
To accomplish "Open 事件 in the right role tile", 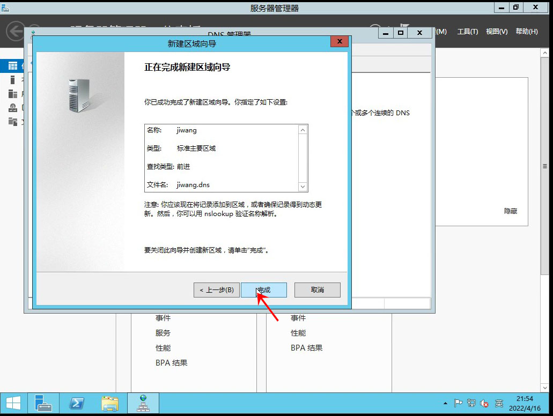I will (x=298, y=318).
